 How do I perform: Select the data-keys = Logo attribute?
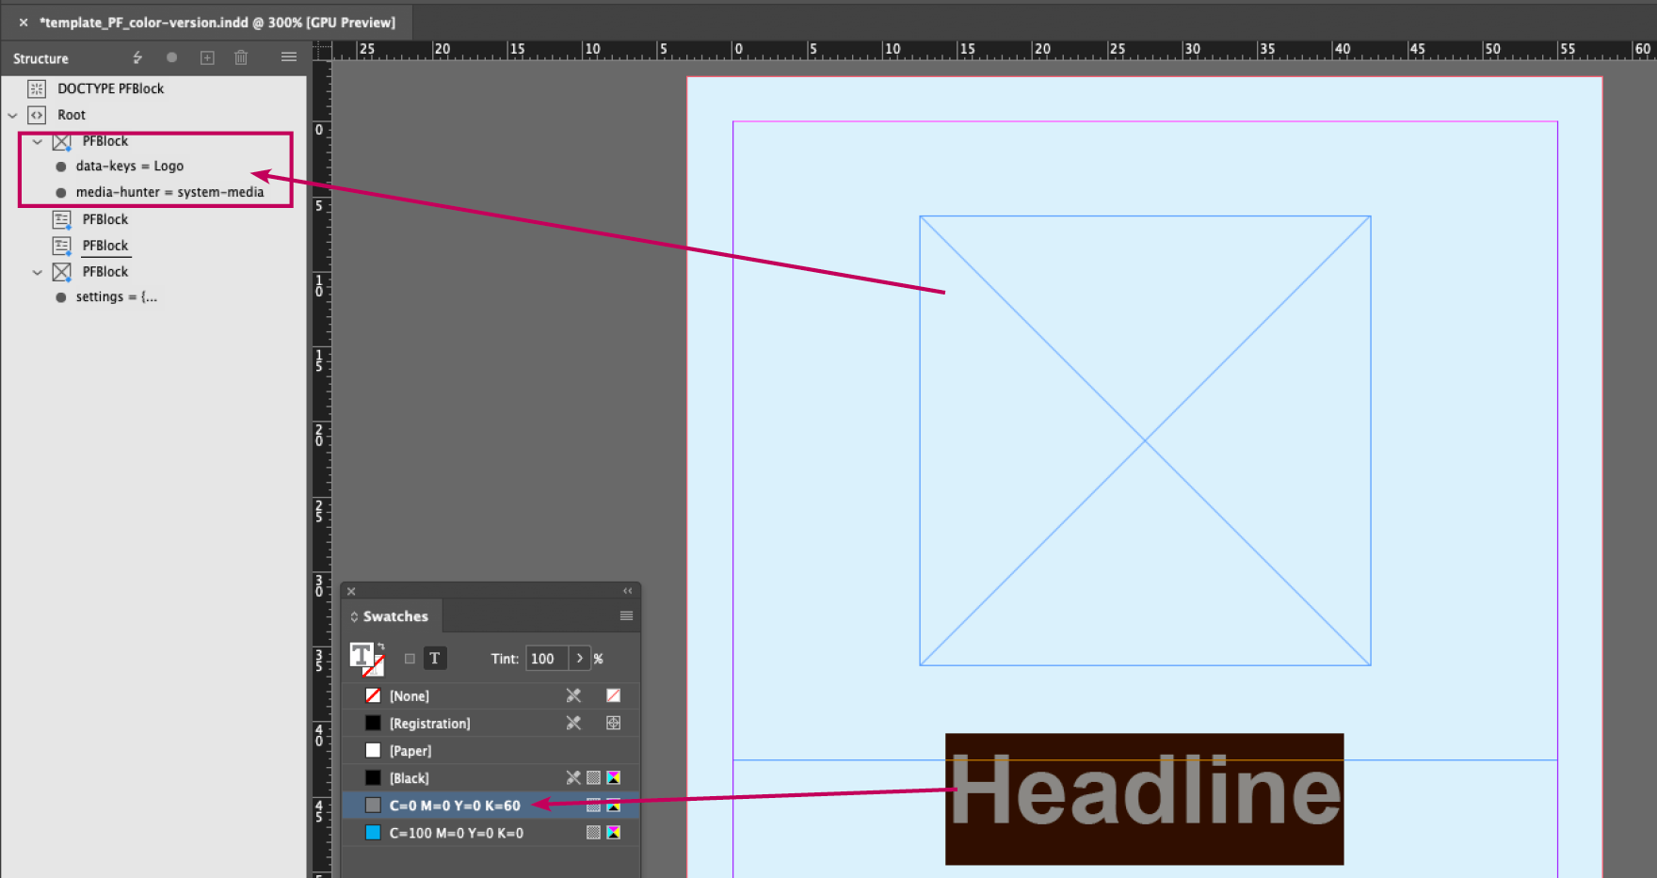click(130, 166)
